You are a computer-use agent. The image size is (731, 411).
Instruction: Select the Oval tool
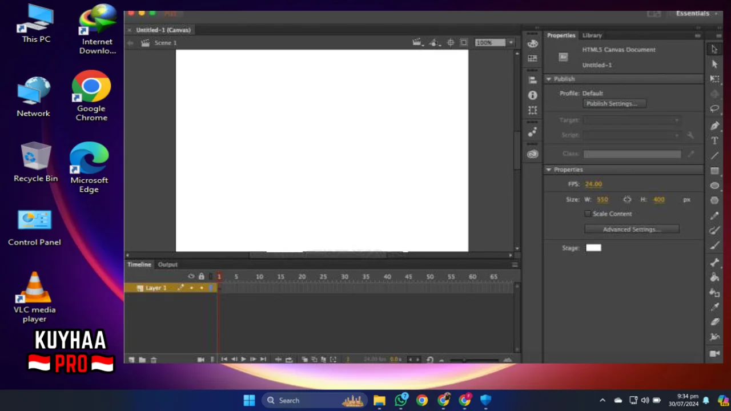(714, 186)
